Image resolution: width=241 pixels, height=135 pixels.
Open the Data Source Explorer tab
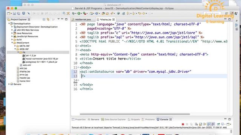113,119
